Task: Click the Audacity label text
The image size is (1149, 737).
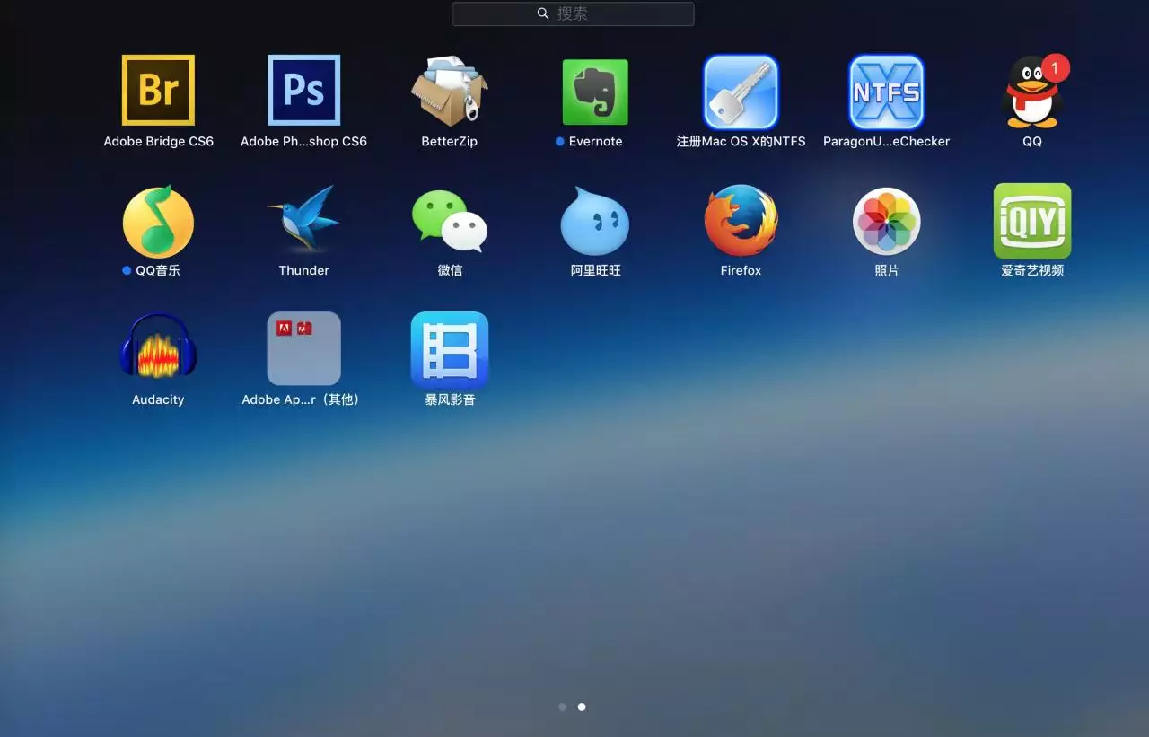Action: coord(158,399)
